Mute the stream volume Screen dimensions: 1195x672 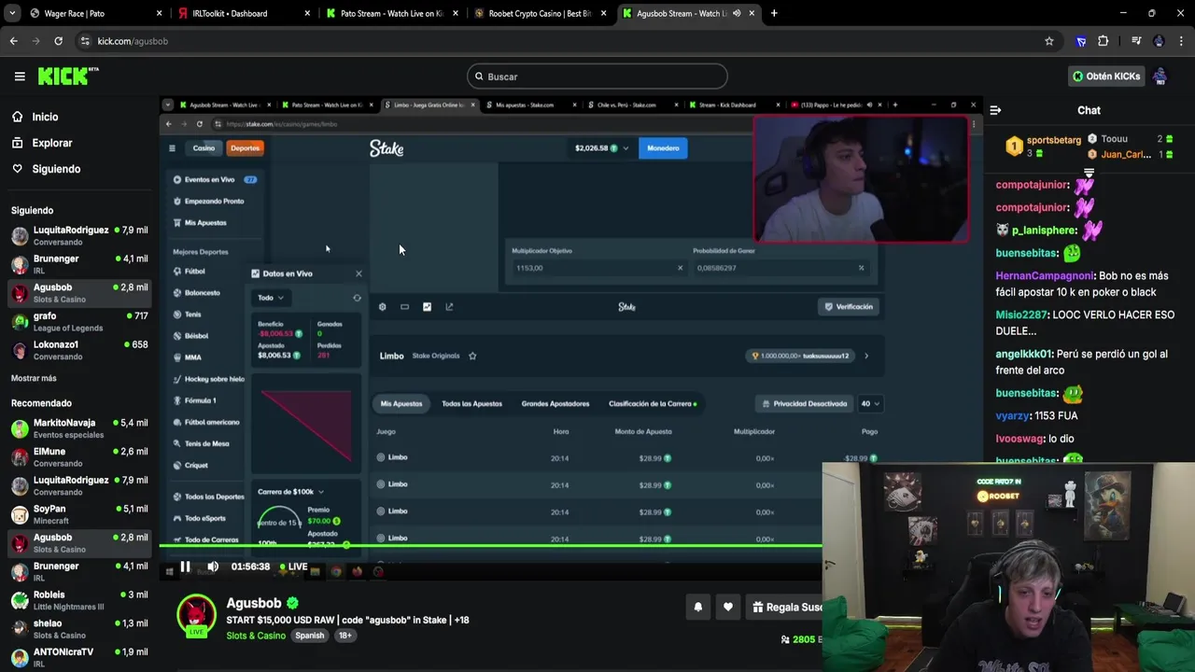coord(213,567)
